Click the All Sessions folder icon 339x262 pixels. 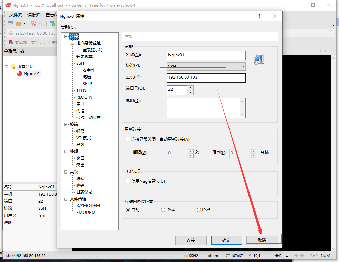click(x=13, y=66)
